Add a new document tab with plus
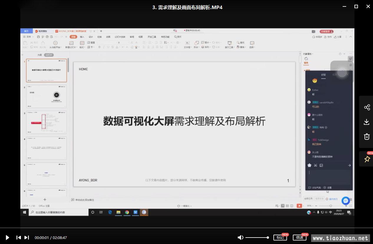Image resolution: width=373 pixels, height=244 pixels. [101, 31]
